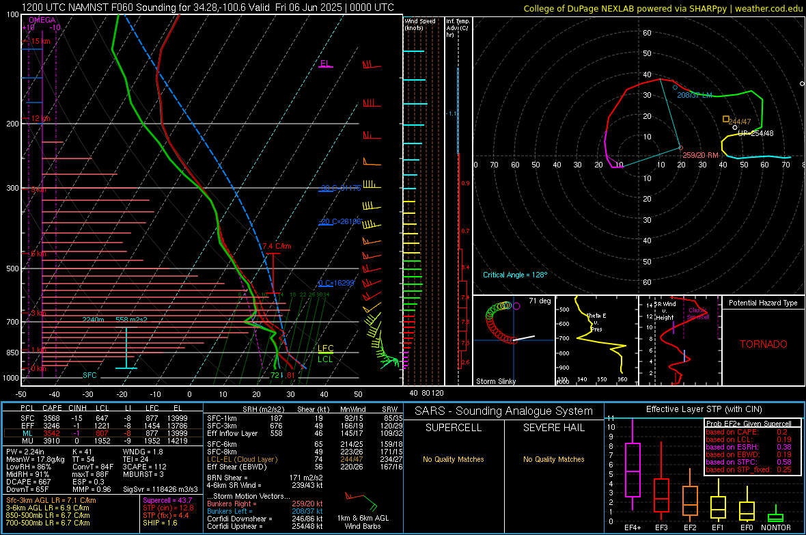The image size is (806, 535).
Task: Click the Inf. Temp. Adv. panel header
Action: click(458, 28)
